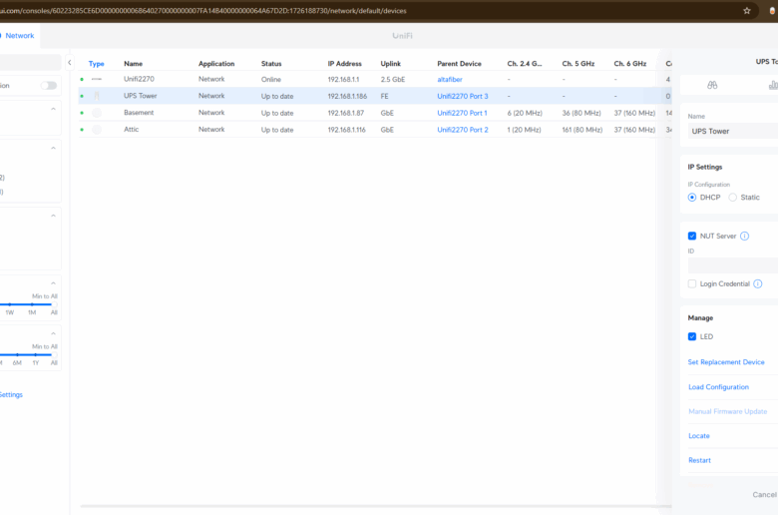Screen dimensions: 778x515
Task: Uncheck the NUT Server checkbox
Action: [x=692, y=237]
